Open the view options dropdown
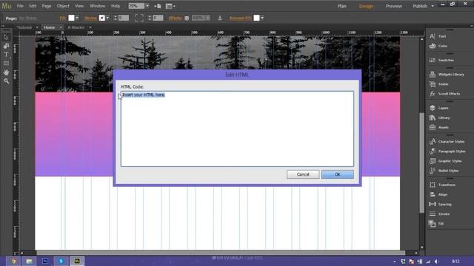The image size is (474, 266). [170, 6]
